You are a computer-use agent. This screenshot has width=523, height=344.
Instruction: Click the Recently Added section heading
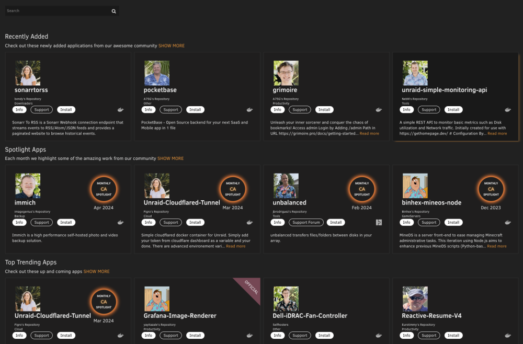click(x=26, y=37)
